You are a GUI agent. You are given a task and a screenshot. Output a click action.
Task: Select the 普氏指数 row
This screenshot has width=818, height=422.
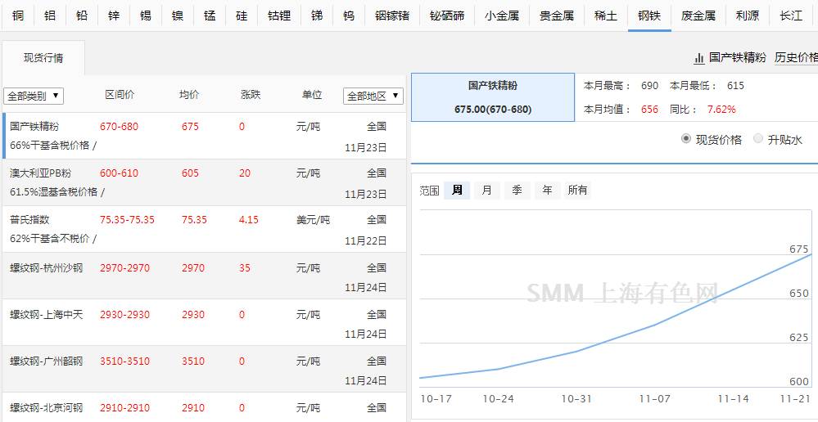pyautogui.click(x=204, y=229)
